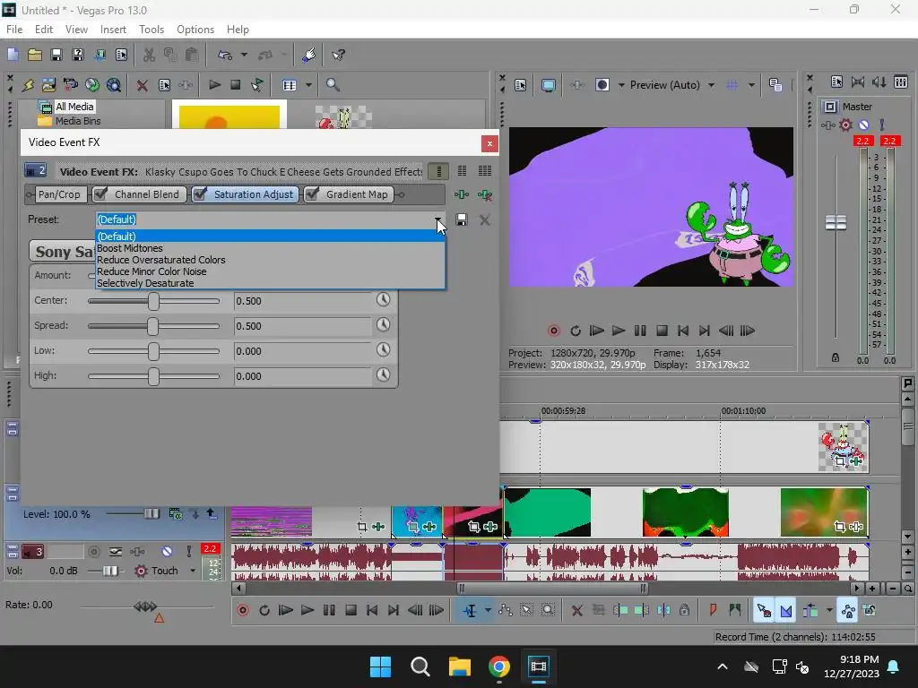
Task: Click the Undo arrow icon
Action: [225, 55]
